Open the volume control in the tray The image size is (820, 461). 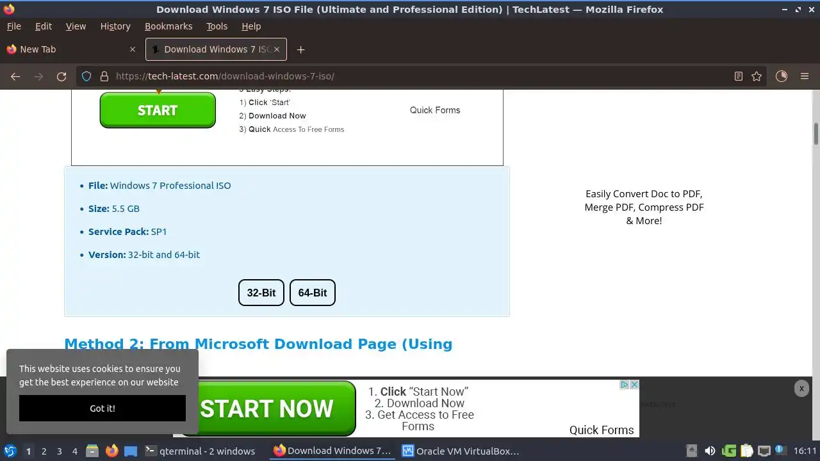pos(710,451)
